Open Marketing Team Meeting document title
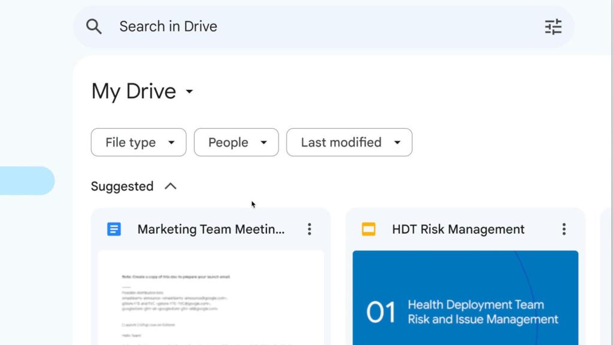The width and height of the screenshot is (613, 345). pos(211,229)
